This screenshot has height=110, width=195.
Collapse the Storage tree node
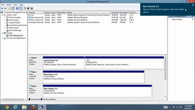click(2, 33)
